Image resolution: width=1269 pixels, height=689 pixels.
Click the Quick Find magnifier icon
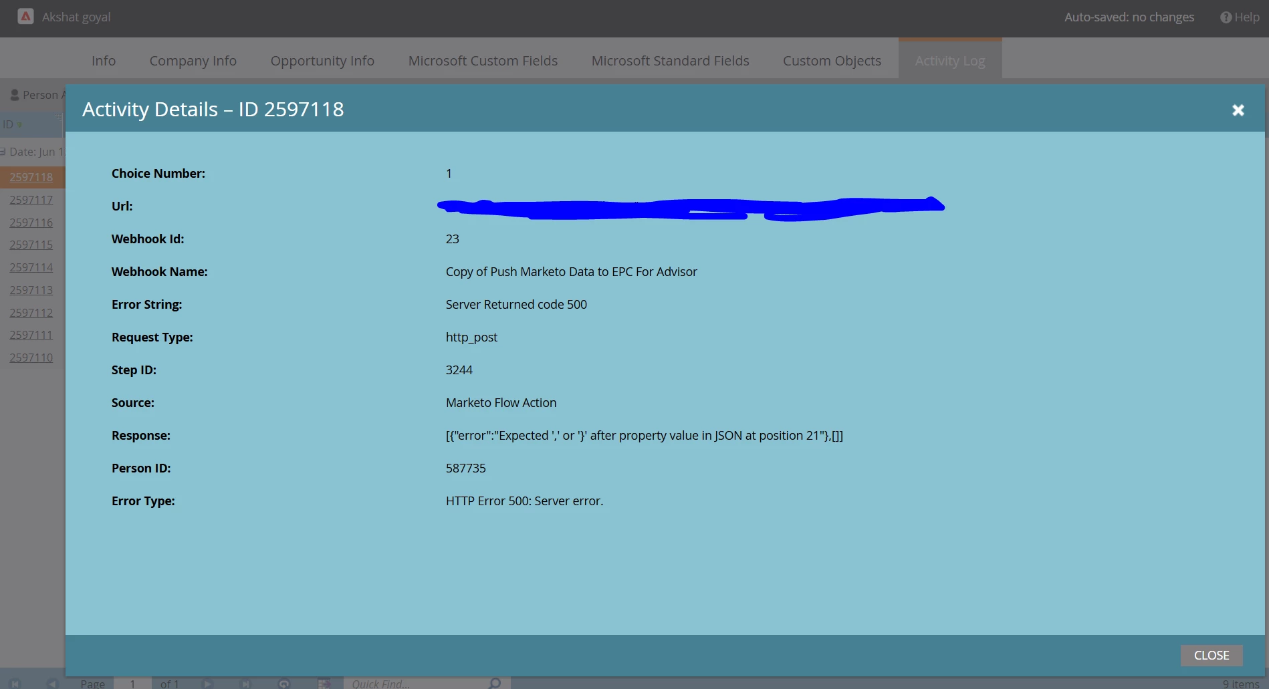click(495, 683)
